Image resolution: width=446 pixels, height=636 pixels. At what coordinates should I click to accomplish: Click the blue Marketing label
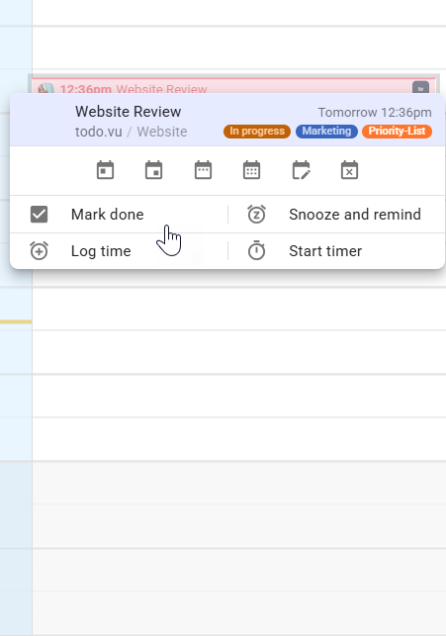point(326,131)
